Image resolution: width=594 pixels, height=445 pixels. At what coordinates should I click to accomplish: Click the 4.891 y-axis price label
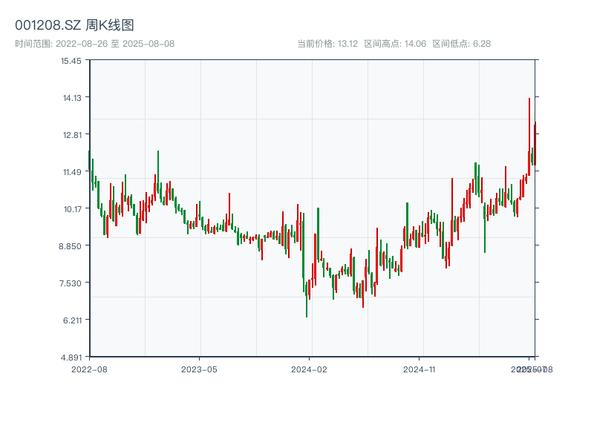tap(71, 357)
